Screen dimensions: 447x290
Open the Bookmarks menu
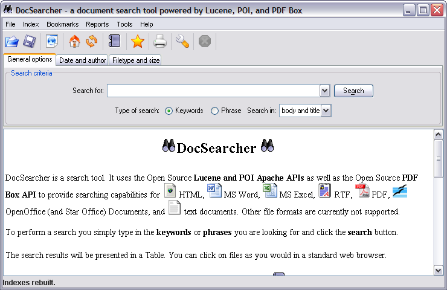tap(62, 24)
